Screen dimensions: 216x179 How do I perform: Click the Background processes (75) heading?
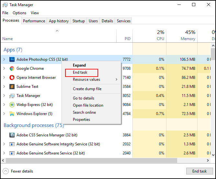[x=34, y=125]
